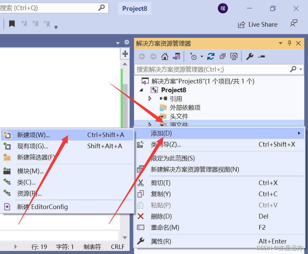Click 制表符 indentation setting

coord(92,247)
